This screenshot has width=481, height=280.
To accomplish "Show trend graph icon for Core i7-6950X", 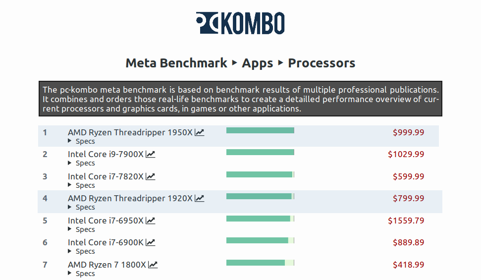I will (150, 221).
